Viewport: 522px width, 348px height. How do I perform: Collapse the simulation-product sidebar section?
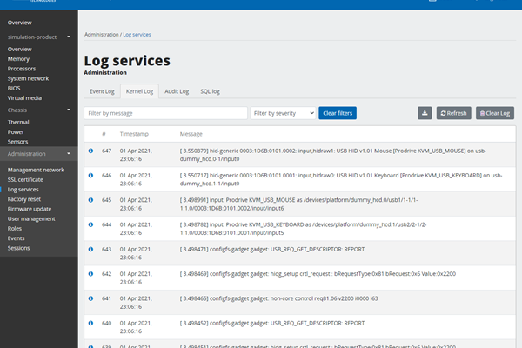(39, 37)
